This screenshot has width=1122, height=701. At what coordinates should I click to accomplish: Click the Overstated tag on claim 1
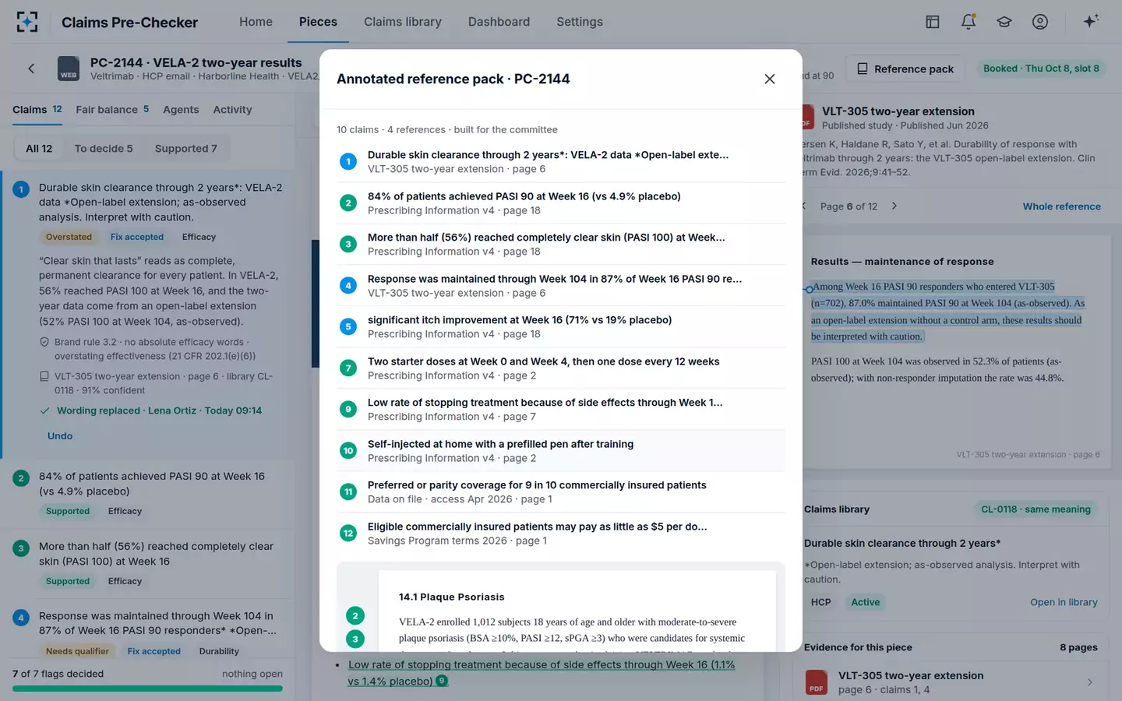point(69,237)
